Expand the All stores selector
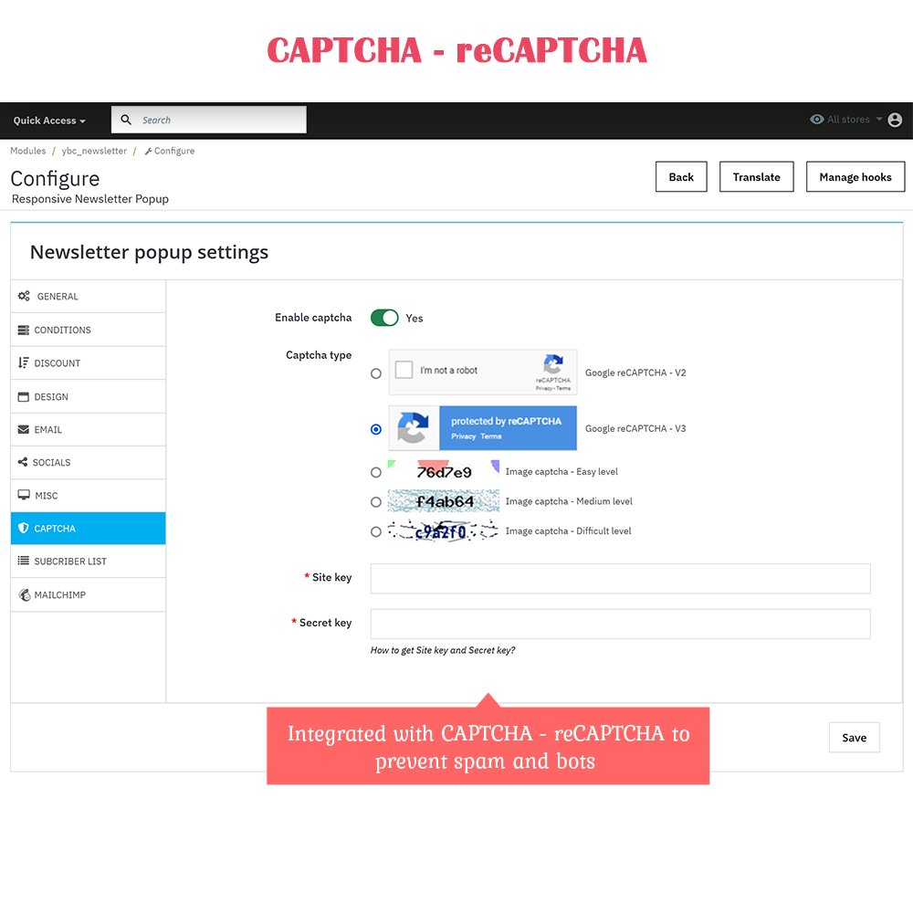 844,120
